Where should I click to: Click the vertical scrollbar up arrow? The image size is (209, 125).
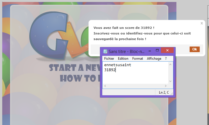(170, 65)
